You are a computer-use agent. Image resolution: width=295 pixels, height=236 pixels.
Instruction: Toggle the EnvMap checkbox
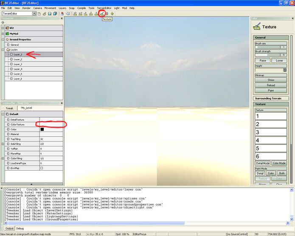42,168
